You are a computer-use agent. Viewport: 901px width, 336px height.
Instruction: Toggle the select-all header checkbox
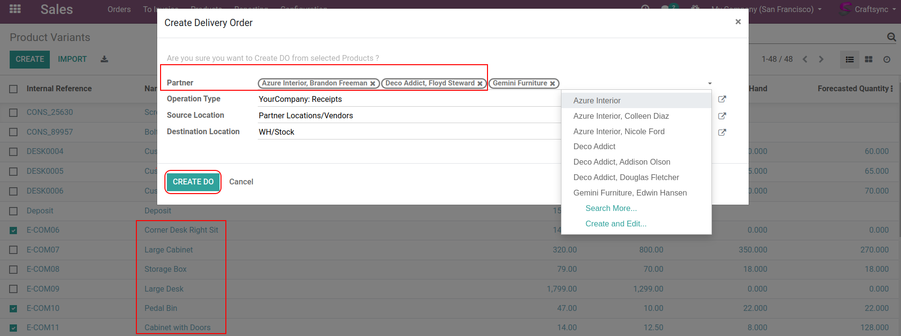[14, 89]
